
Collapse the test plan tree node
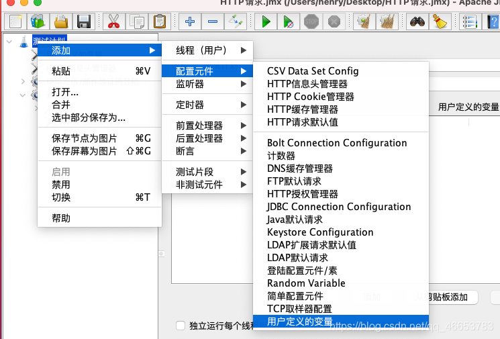[x=9, y=42]
